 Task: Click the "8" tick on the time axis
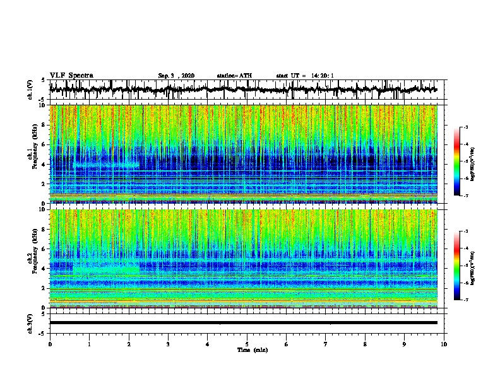[x=365, y=344]
